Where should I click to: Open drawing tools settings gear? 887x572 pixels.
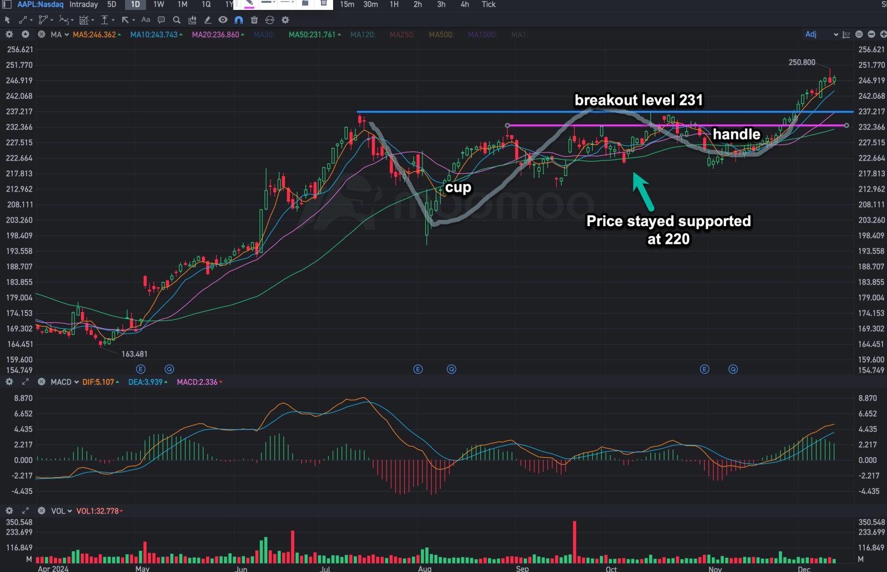[x=286, y=20]
